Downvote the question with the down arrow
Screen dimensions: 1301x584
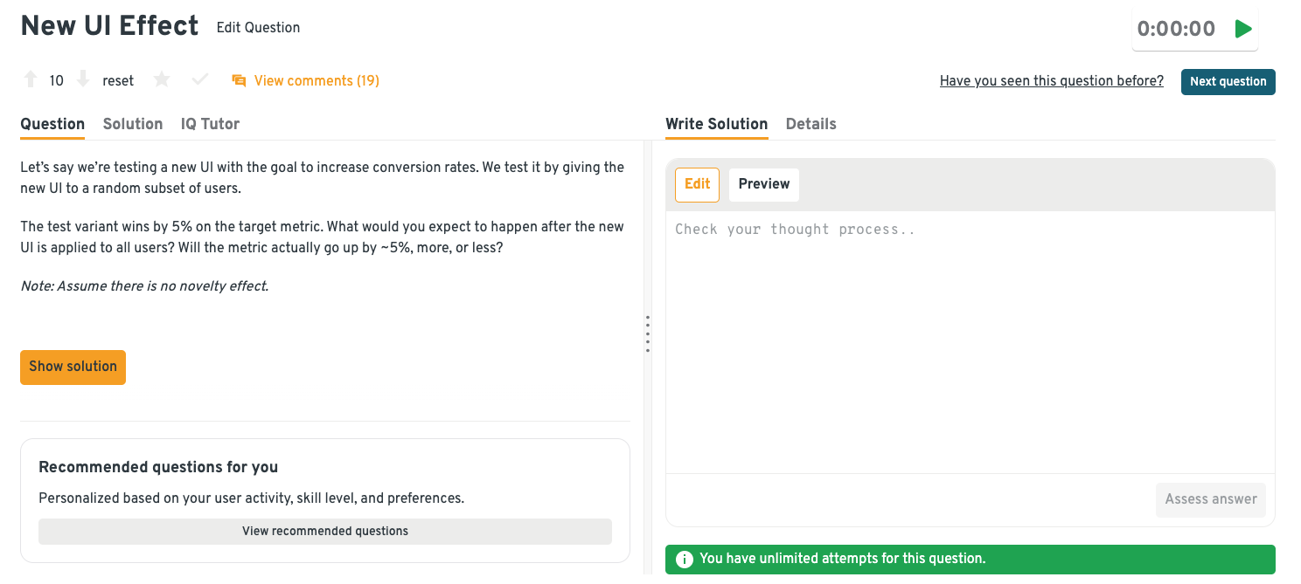(x=83, y=80)
